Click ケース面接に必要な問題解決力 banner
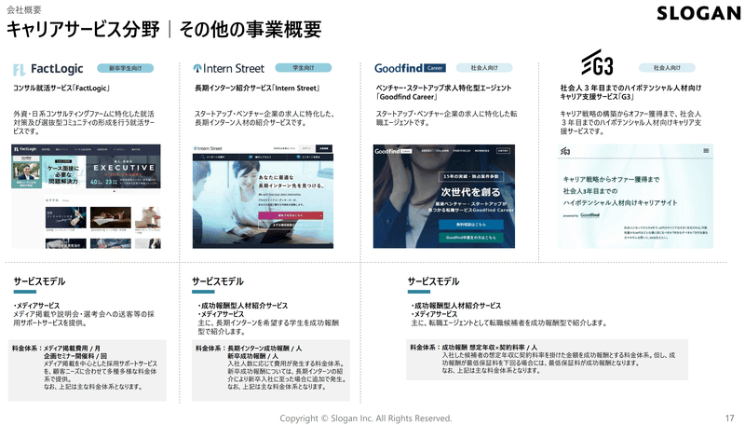 click(63, 173)
